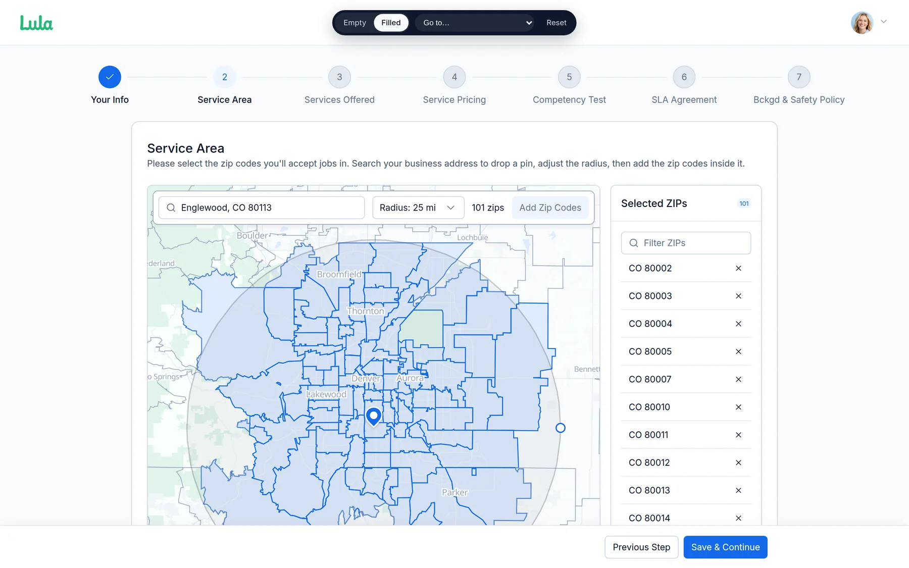Click the Broomfield label on the map

point(339,274)
